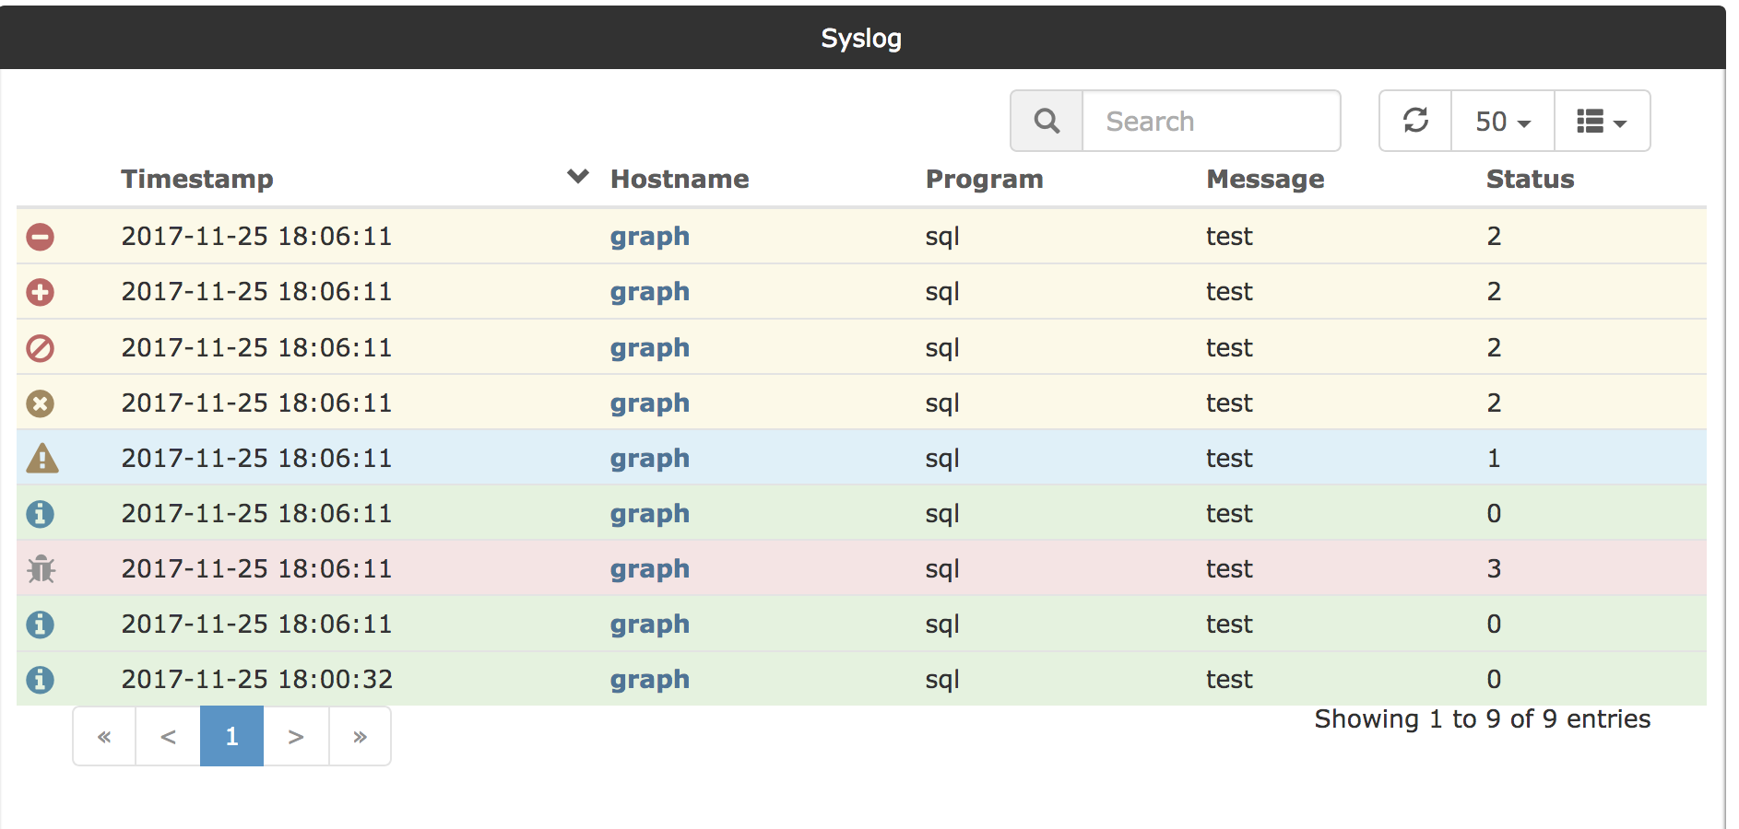The image size is (1739, 829).
Task: Open graph link in the minus-circle row
Action: [x=650, y=238]
